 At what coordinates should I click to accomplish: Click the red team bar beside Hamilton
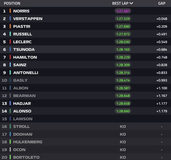tap(10, 57)
